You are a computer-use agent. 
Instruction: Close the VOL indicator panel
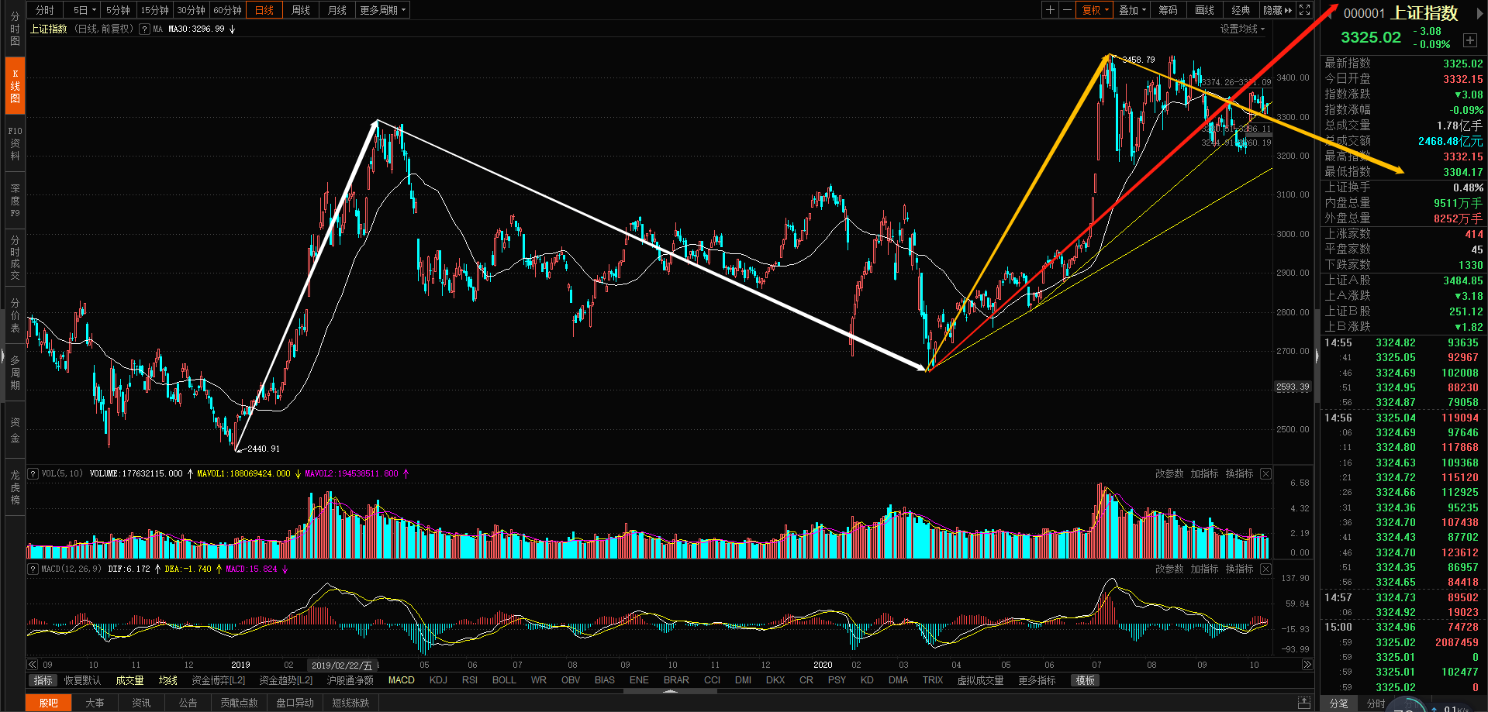[1265, 473]
